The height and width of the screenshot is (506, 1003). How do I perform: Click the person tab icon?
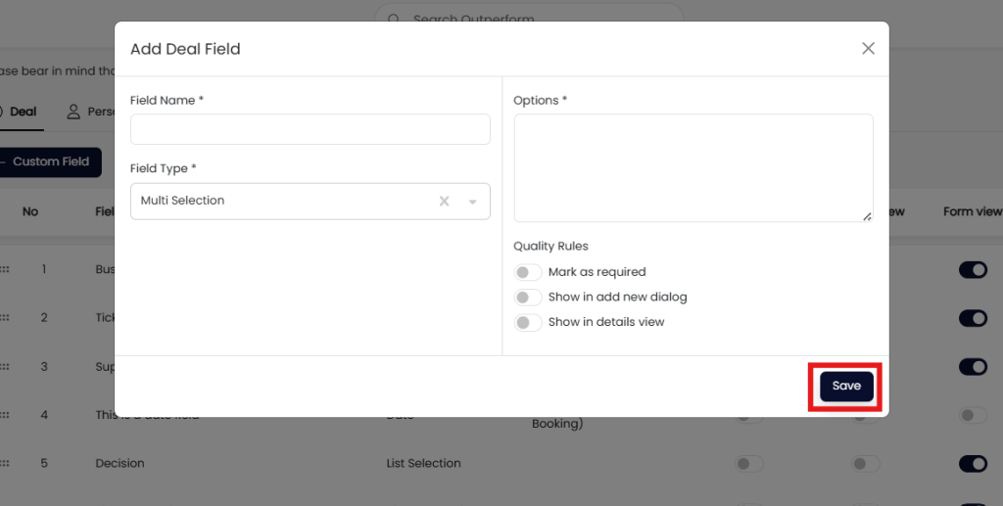[x=73, y=112]
